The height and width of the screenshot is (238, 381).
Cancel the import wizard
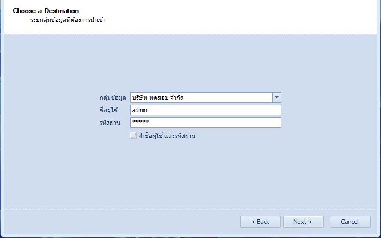350,222
